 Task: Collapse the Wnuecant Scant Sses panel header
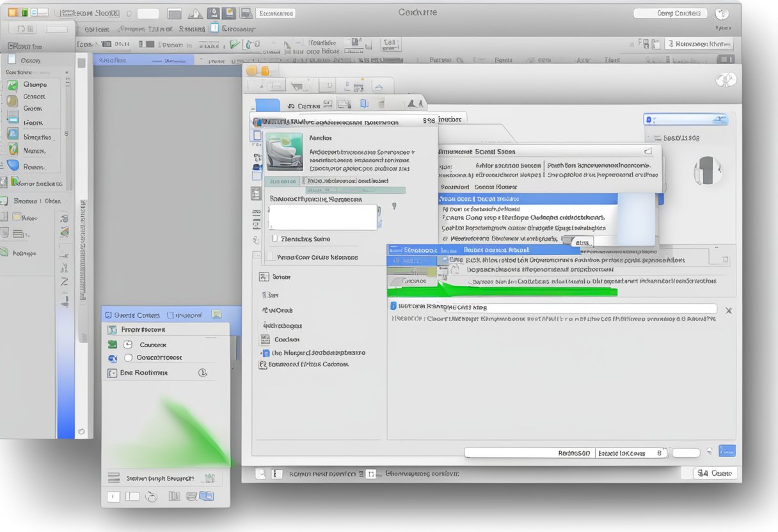(x=647, y=152)
